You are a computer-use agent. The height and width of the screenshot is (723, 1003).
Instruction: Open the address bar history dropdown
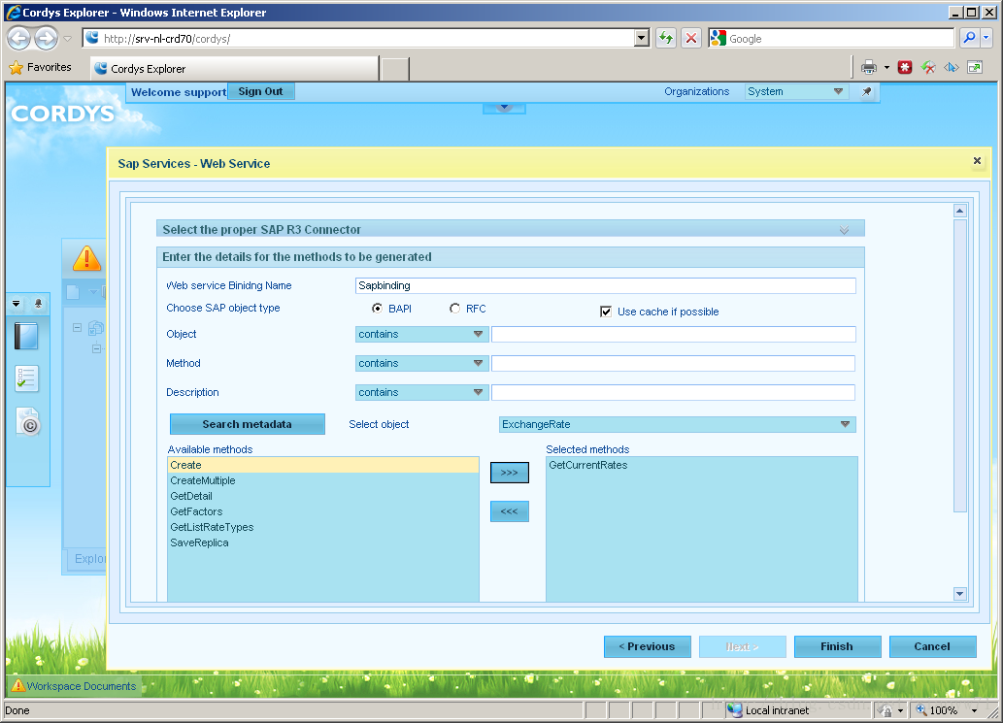[642, 39]
